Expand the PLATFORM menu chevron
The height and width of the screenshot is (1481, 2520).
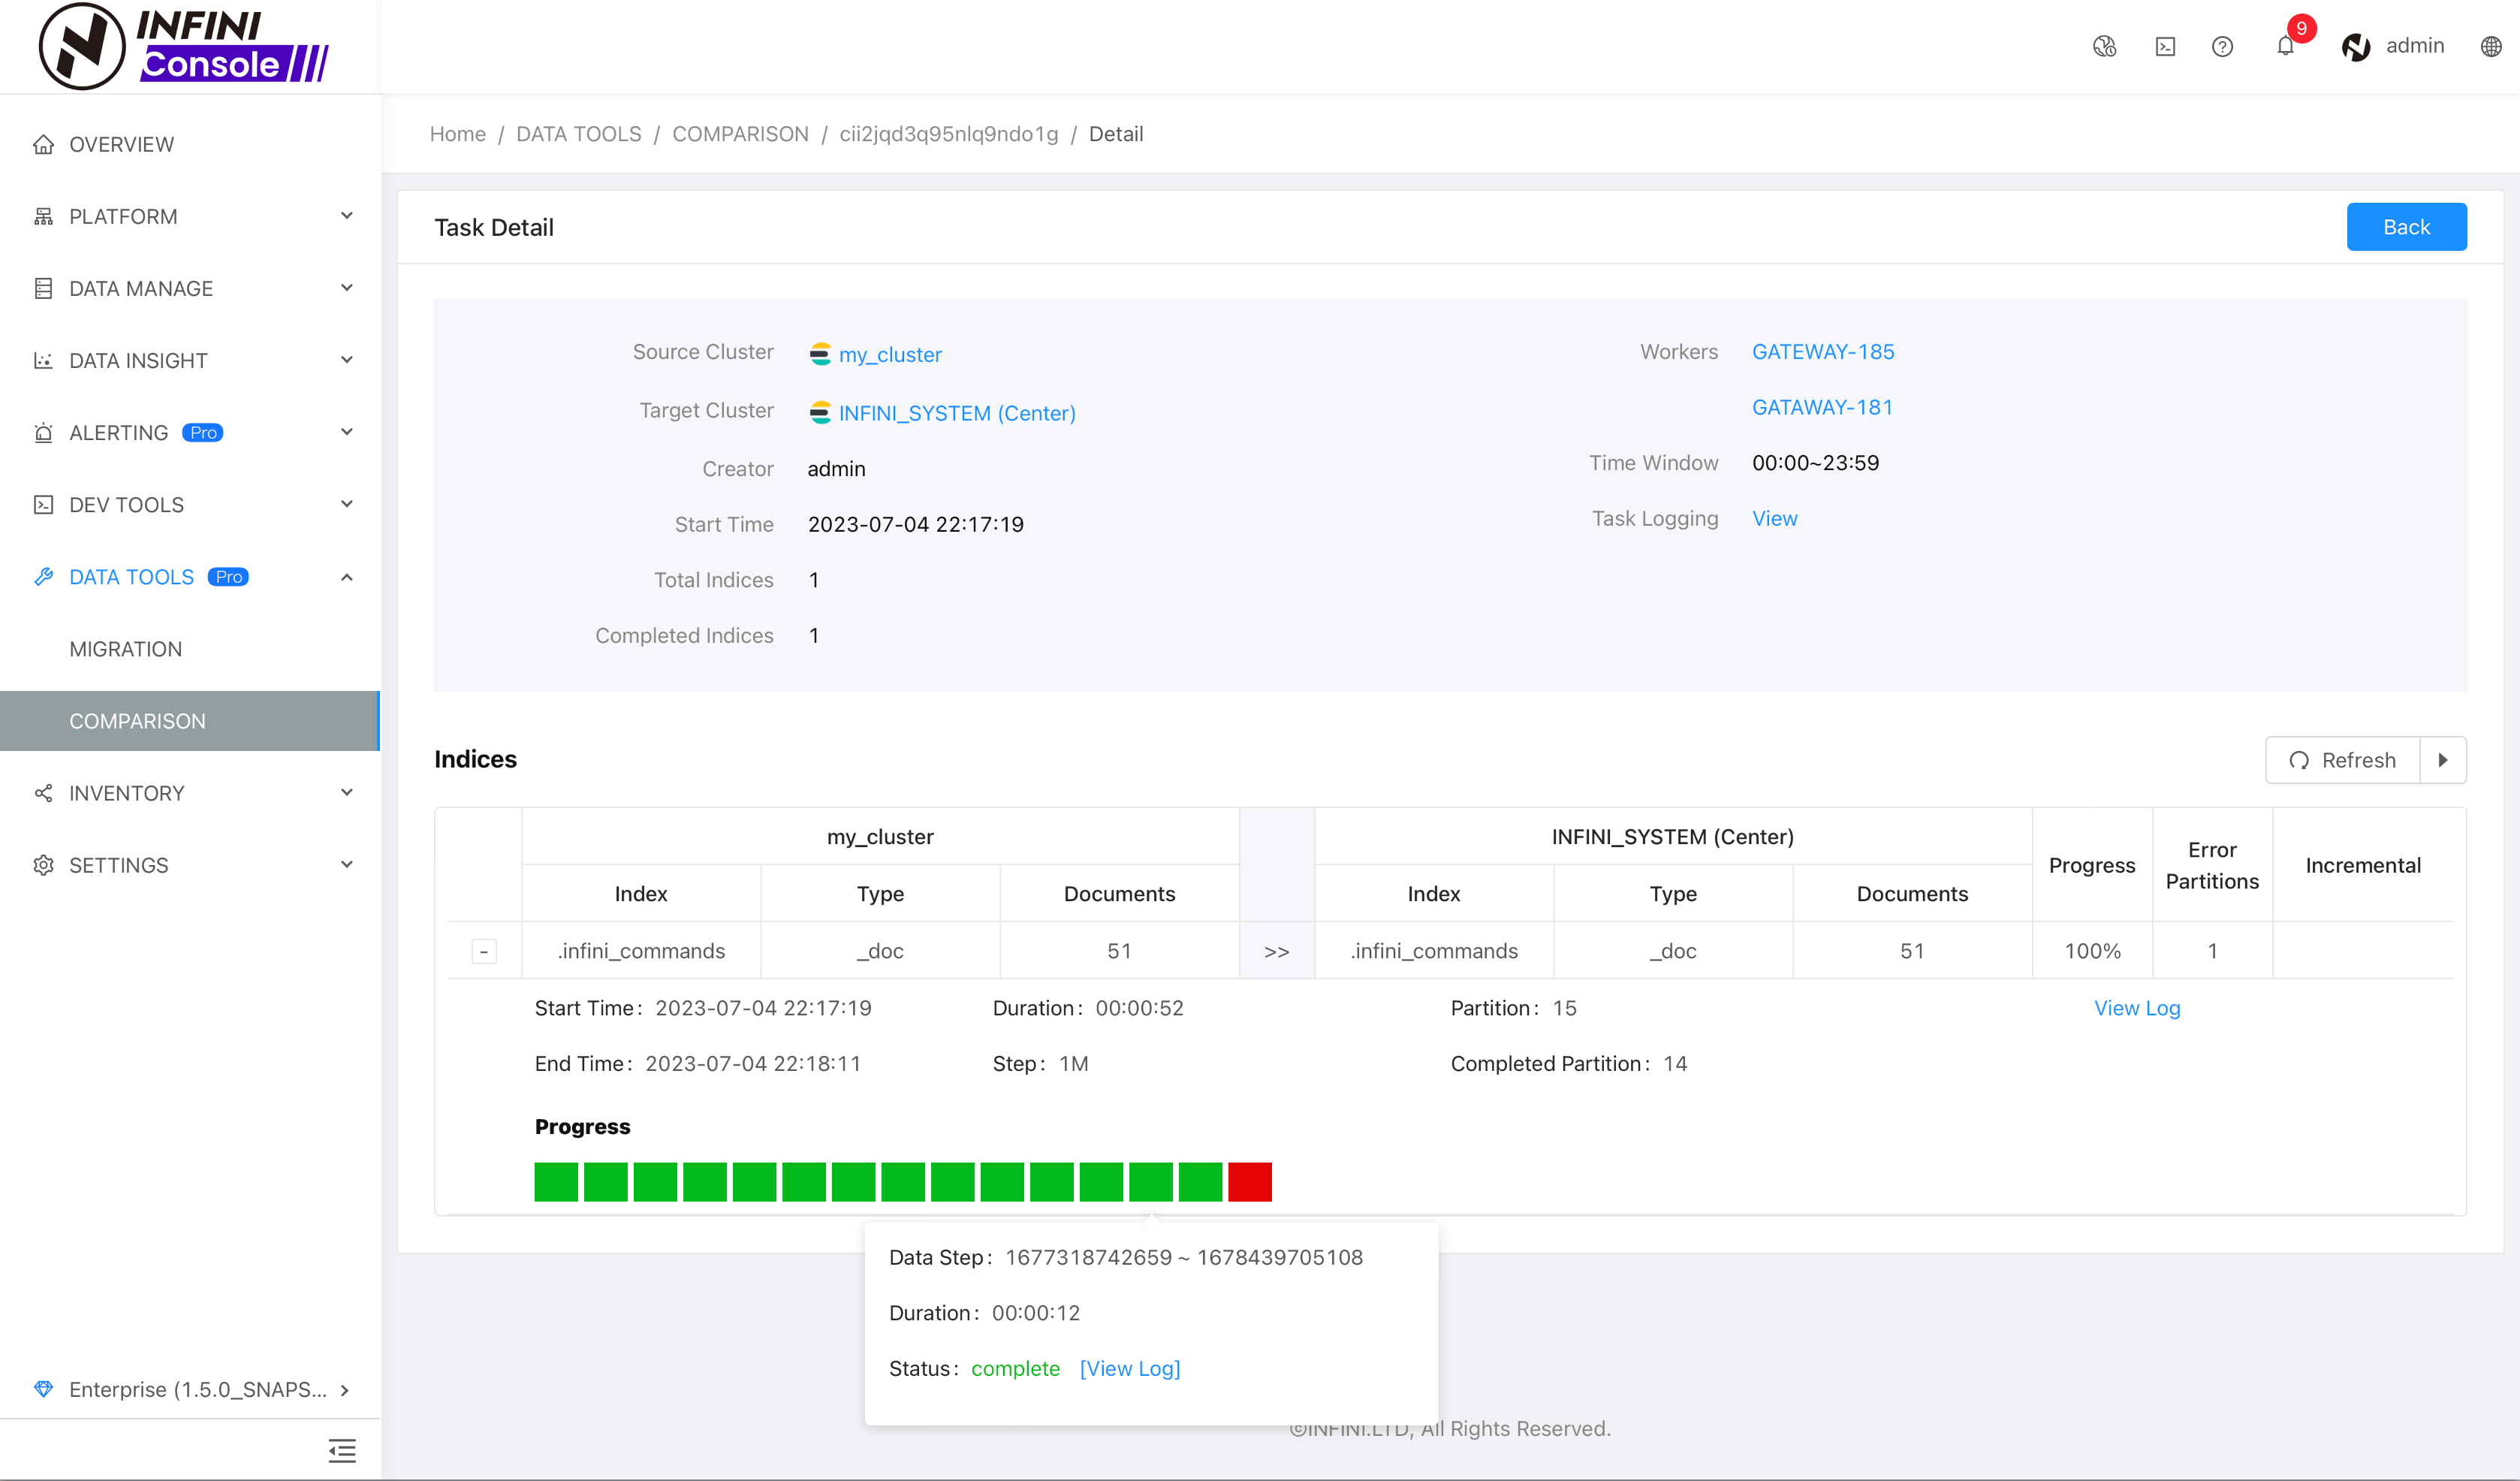click(347, 216)
